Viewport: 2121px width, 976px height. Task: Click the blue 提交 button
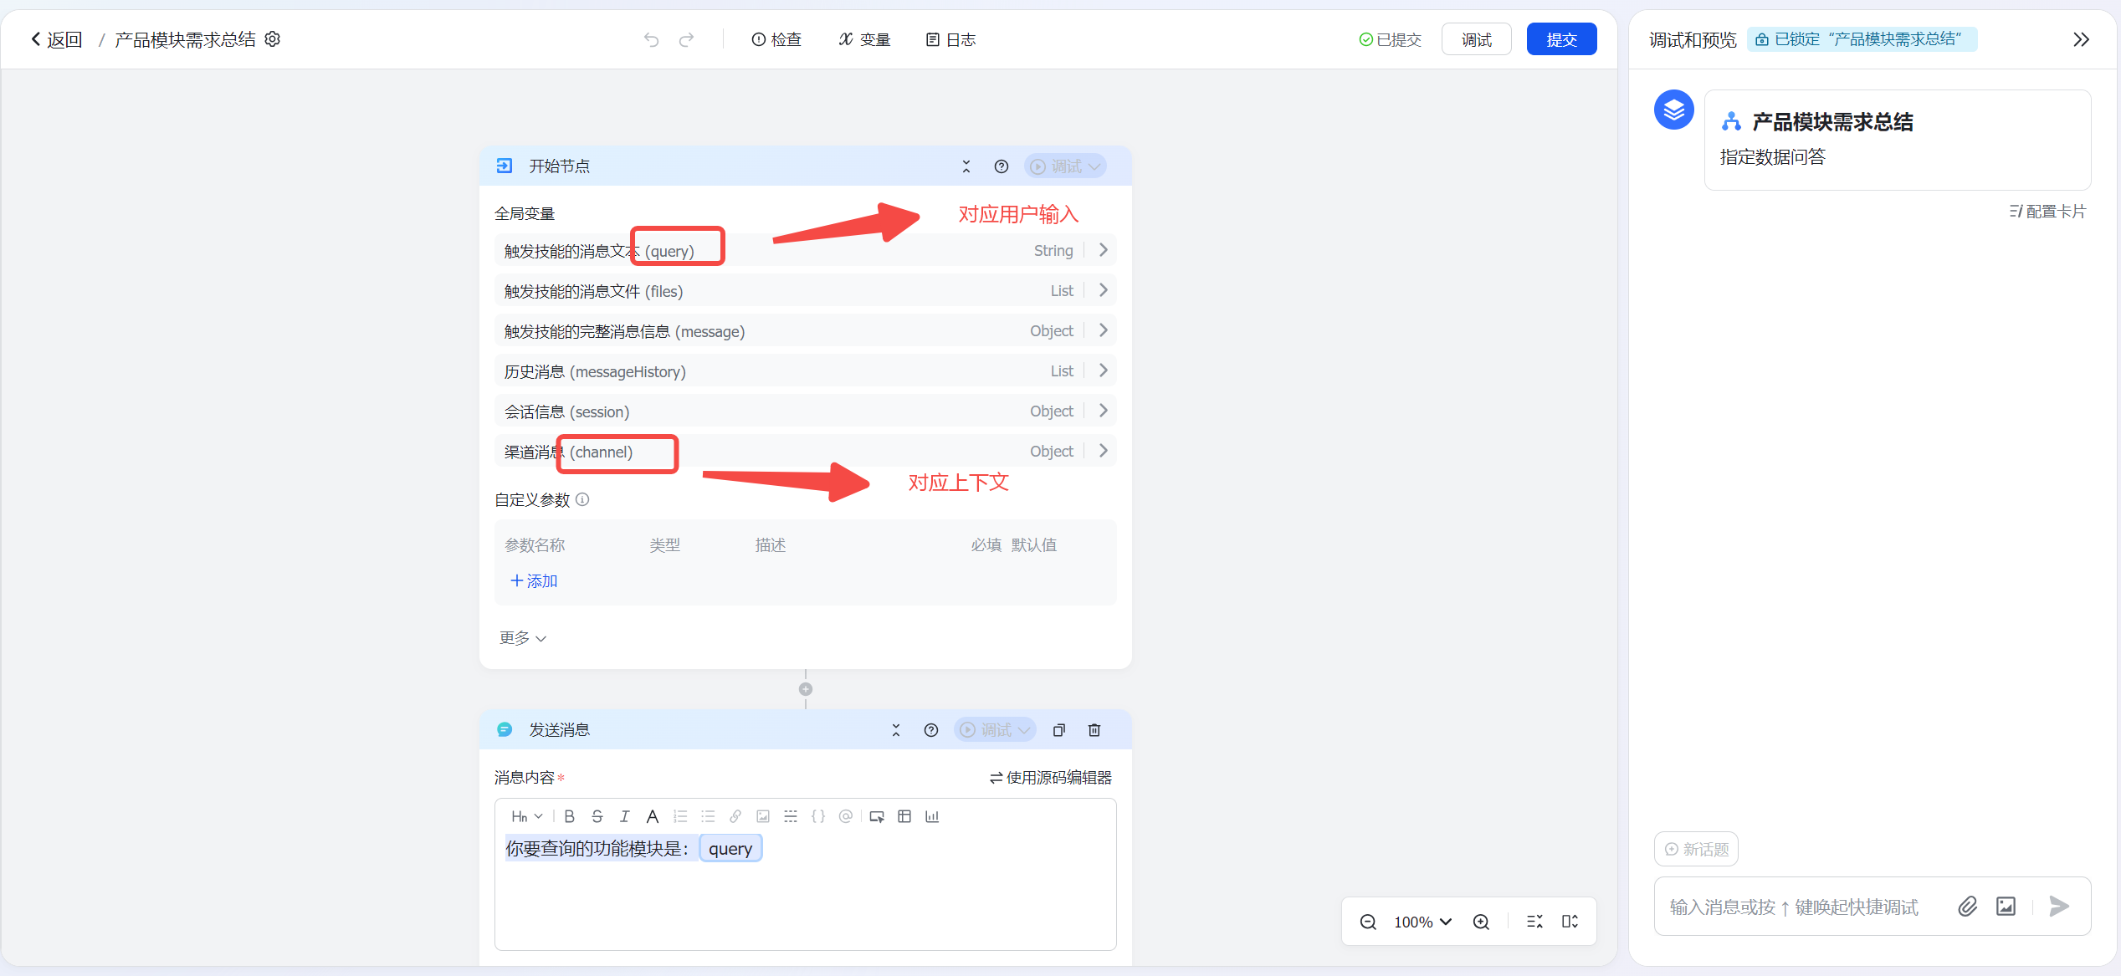(1561, 39)
